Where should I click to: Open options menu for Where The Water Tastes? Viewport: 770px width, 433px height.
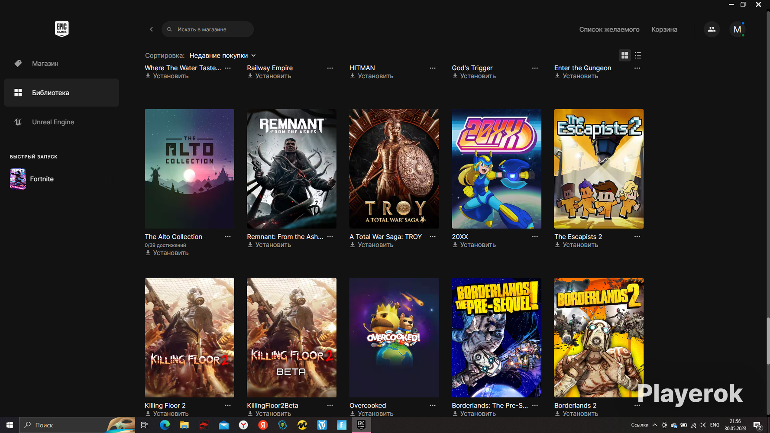pos(228,68)
